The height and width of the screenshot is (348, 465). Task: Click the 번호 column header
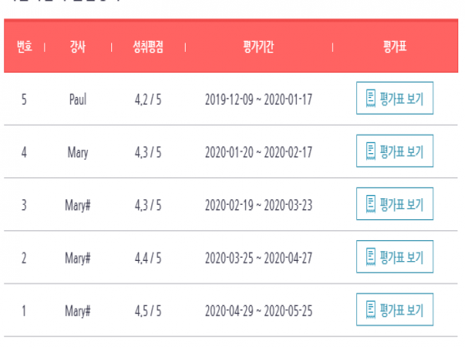tap(24, 47)
